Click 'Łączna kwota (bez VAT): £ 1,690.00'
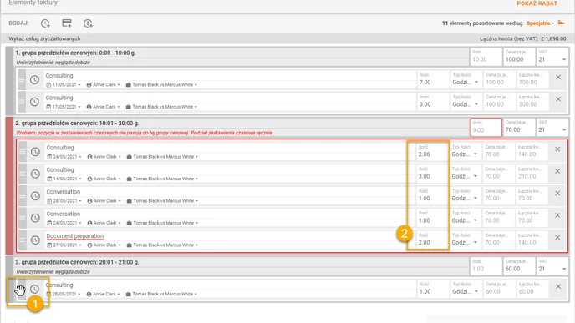 tap(522, 38)
